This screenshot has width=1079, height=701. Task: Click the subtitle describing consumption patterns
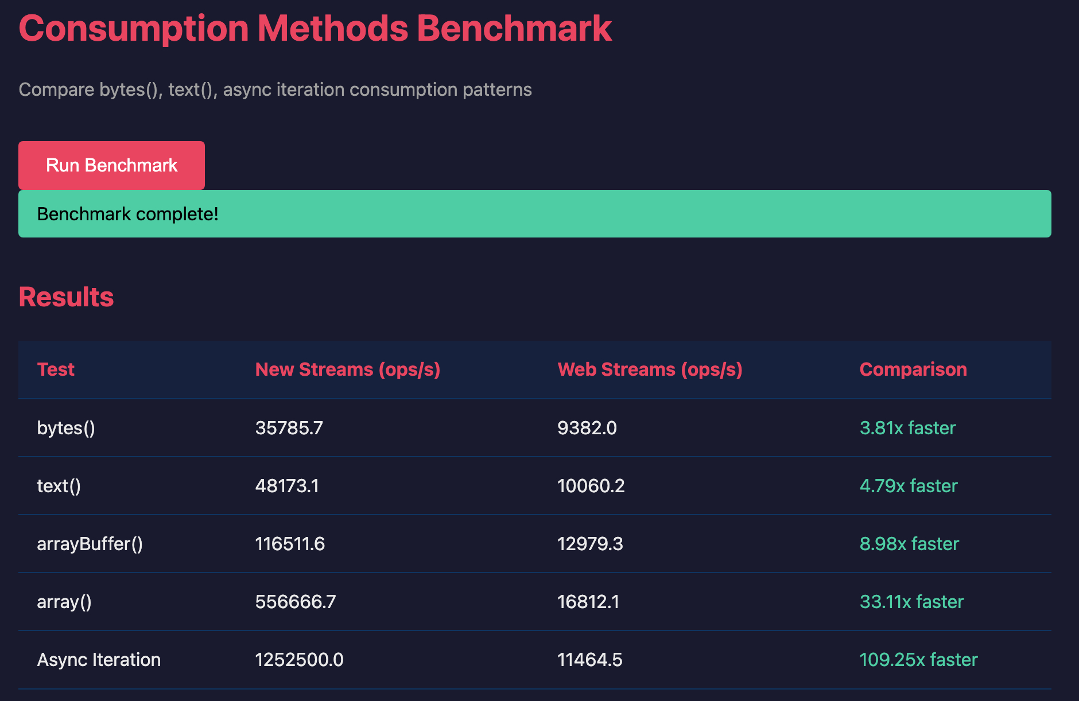click(275, 89)
